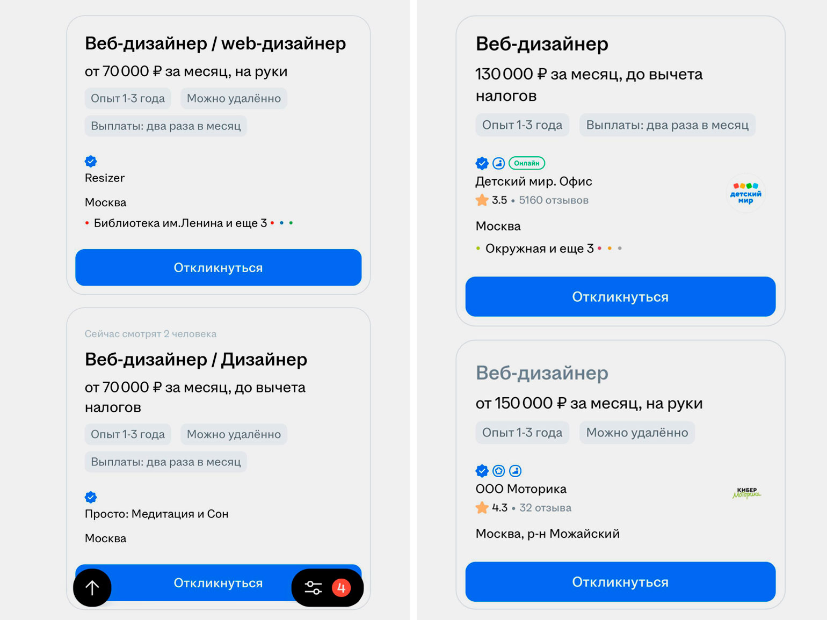Screen dimensions: 827x620
Task: Open the 5160 отзывов reviews link
Action: point(554,200)
